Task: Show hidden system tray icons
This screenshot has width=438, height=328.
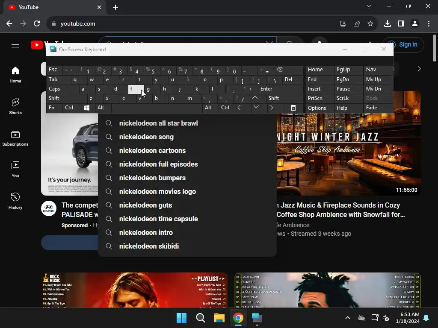Action: 348,318
